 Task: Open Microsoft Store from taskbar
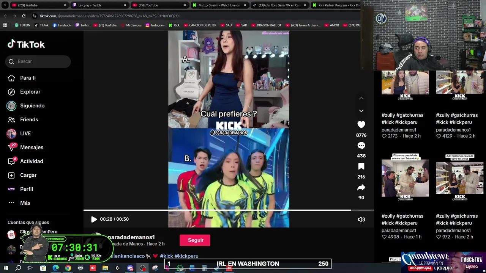[43, 268]
